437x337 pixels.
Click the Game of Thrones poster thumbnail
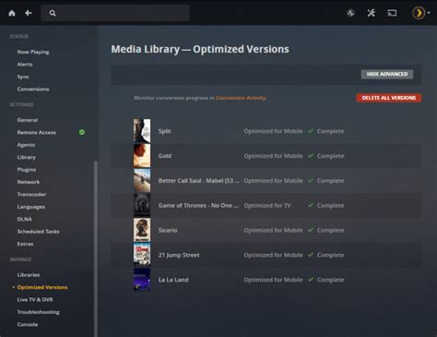click(x=142, y=205)
